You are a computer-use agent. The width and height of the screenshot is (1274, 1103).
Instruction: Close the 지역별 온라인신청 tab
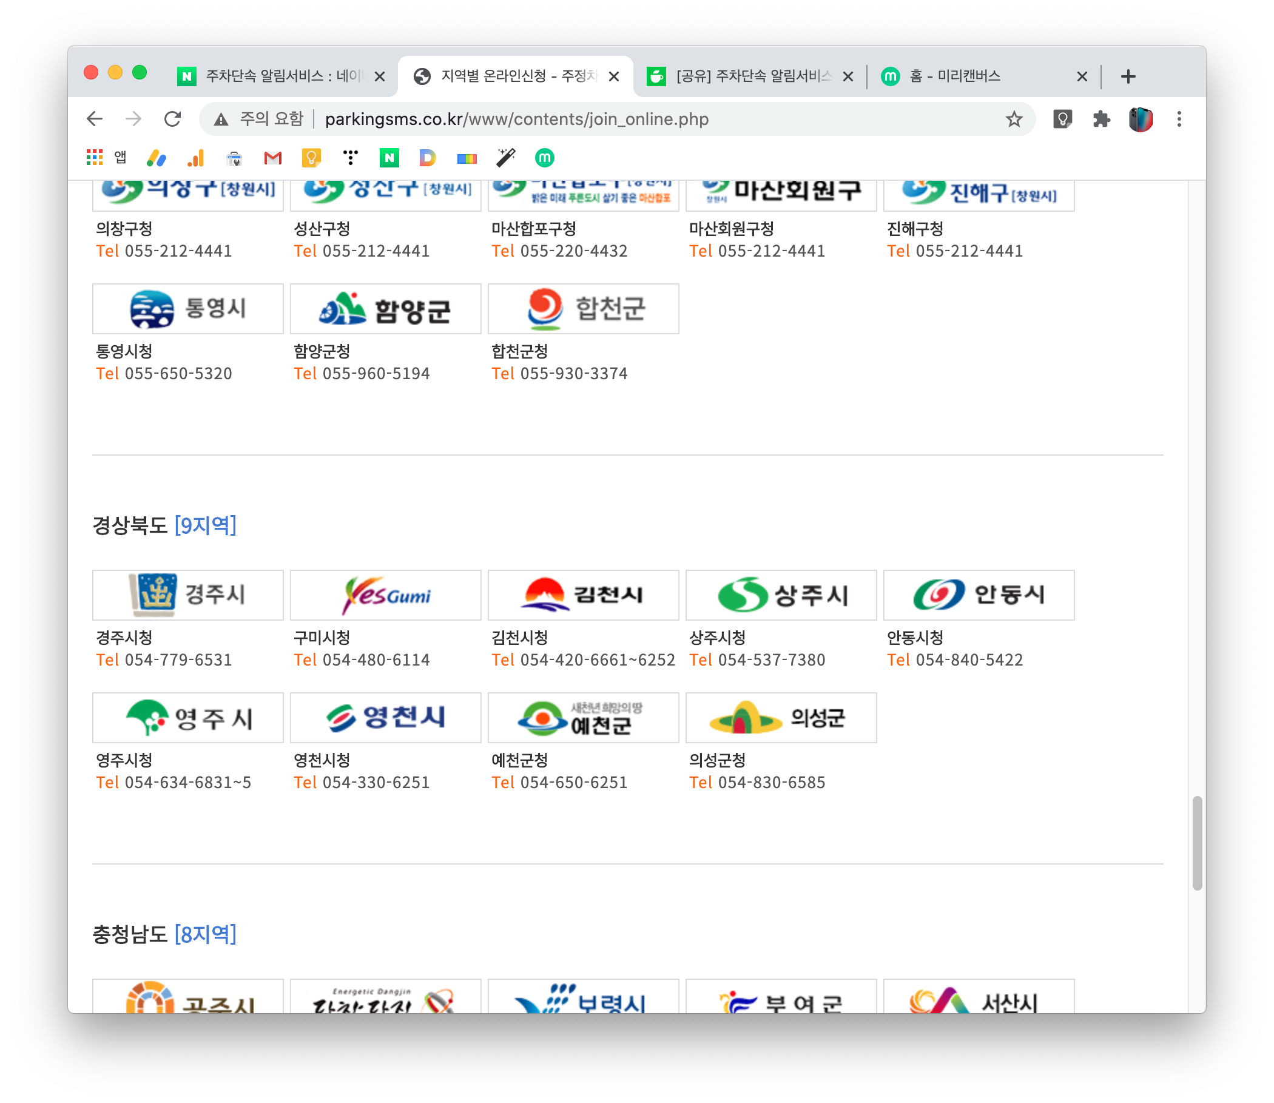click(613, 76)
